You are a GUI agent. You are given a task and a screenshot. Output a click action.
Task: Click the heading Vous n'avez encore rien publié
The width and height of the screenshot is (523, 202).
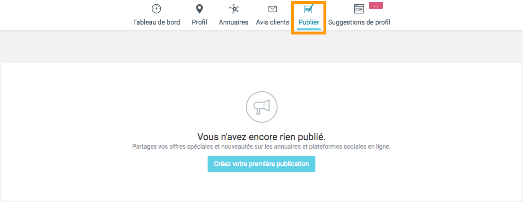click(x=261, y=137)
